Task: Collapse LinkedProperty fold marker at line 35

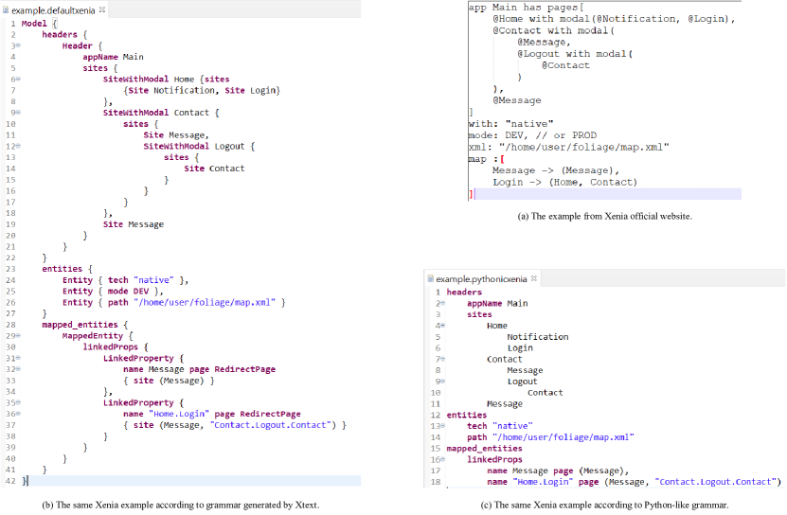Action: pyautogui.click(x=19, y=402)
